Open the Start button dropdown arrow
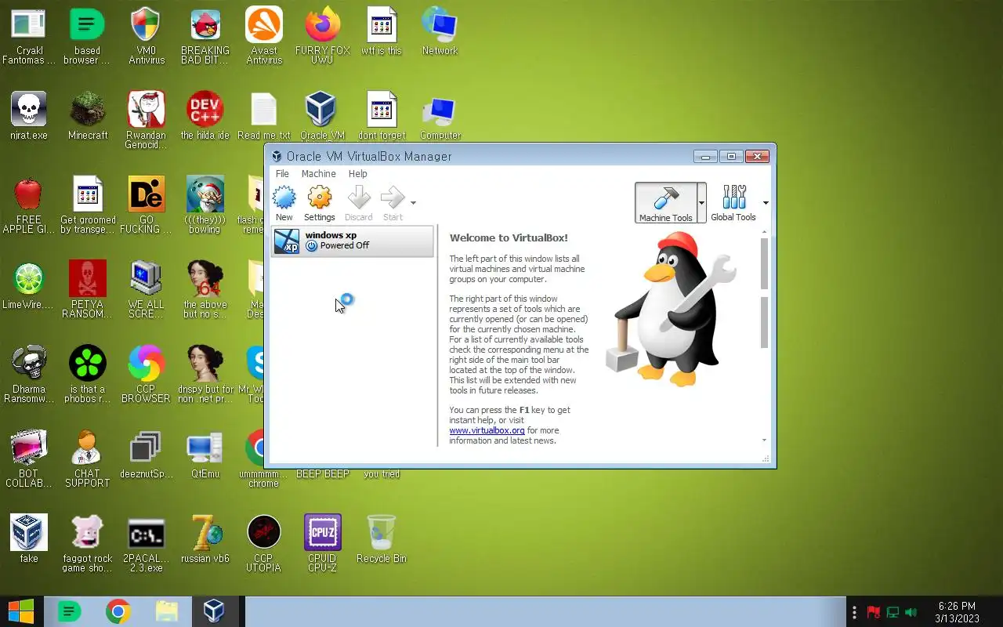Screen dimensions: 1003x627 413,203
